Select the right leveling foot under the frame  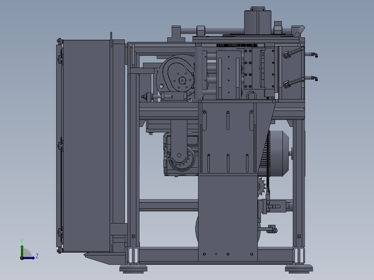(x=299, y=269)
